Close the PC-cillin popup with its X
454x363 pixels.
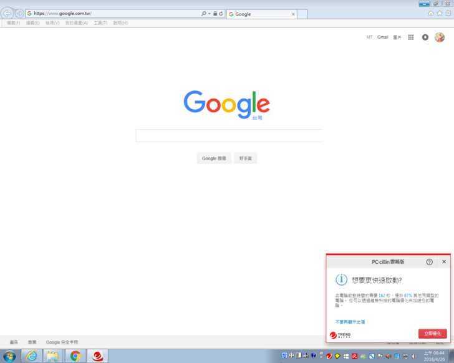tap(444, 262)
